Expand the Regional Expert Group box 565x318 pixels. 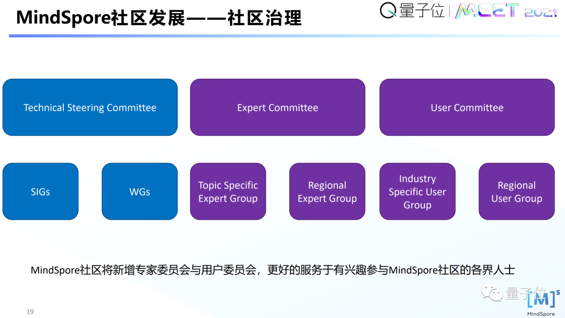point(327,191)
